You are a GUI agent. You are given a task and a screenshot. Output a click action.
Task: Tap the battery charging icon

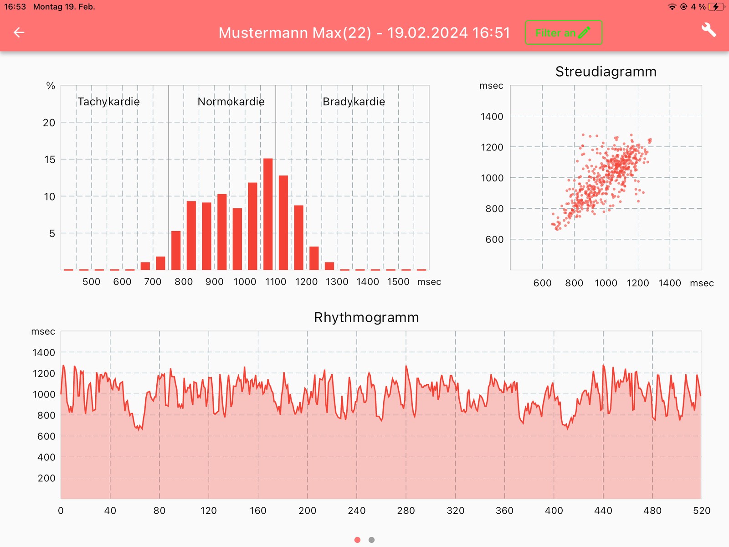click(717, 7)
